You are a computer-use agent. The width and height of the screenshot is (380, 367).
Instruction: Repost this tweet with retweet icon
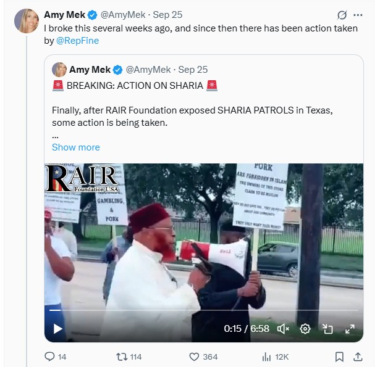122,357
